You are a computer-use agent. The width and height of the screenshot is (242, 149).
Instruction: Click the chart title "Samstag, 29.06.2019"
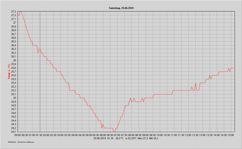(x=121, y=8)
